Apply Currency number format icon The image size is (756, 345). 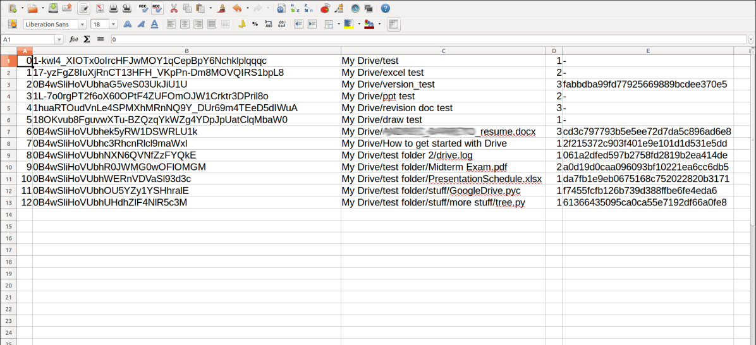click(242, 24)
